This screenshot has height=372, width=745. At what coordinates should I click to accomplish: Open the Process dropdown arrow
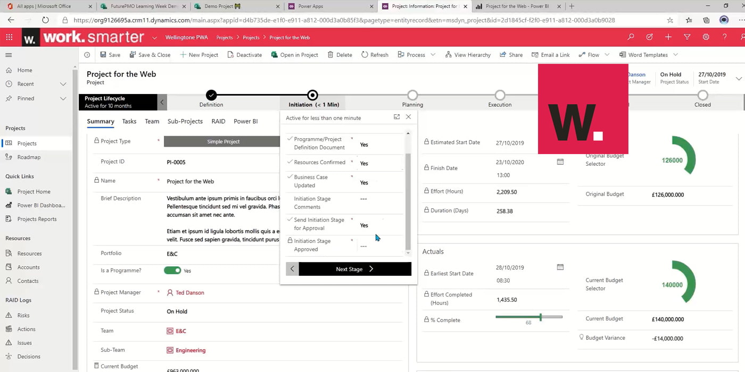pyautogui.click(x=433, y=55)
